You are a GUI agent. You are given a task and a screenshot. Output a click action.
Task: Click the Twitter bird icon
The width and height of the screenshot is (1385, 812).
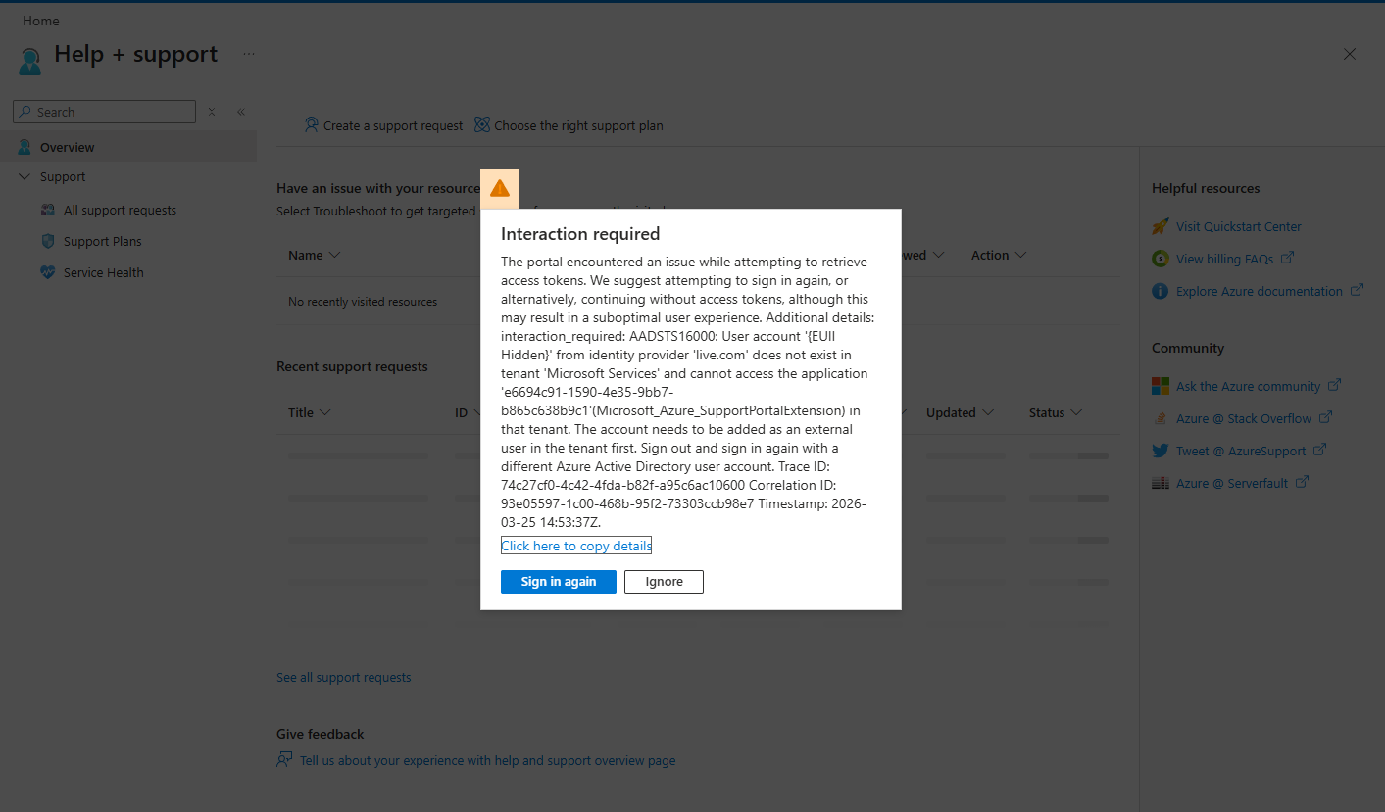[x=1161, y=451]
